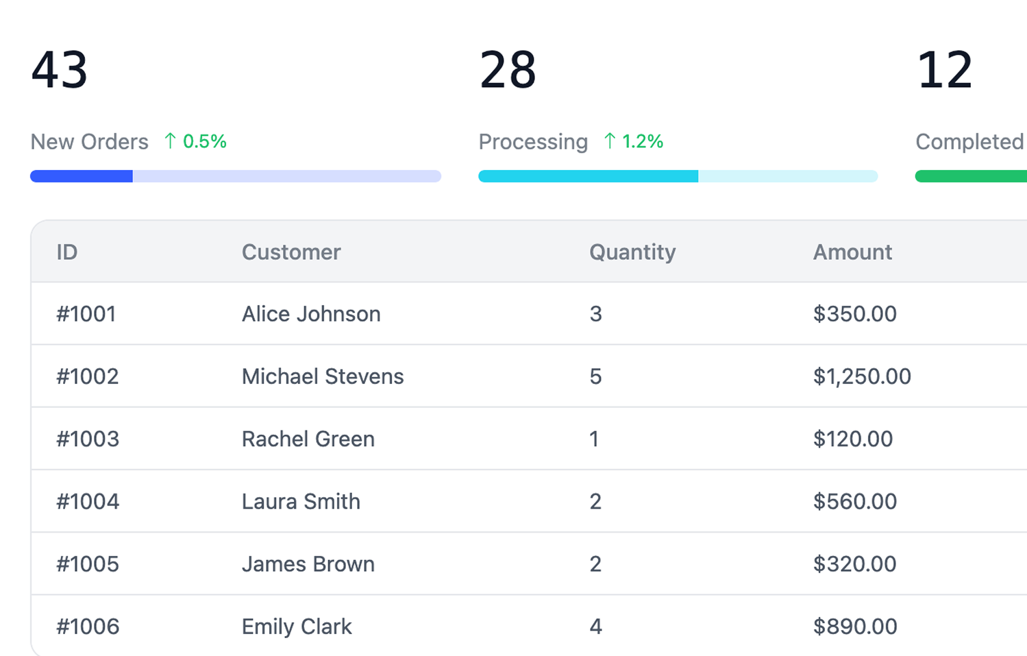Click the $1,250.00 amount cell
Image resolution: width=1027 pixels, height=656 pixels.
(861, 376)
